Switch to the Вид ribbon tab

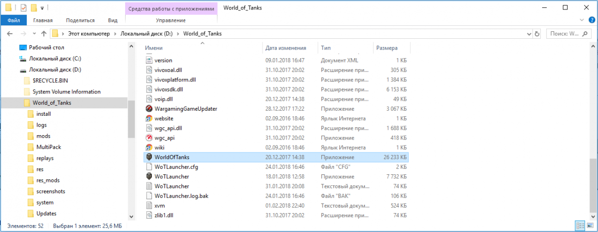tap(113, 20)
